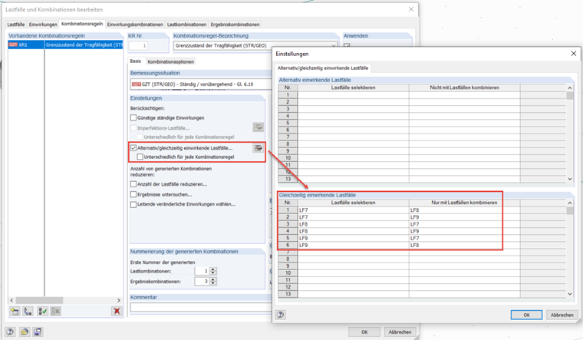Screen dimensions: 583x340
Task: Click greyed settings icon beside Imperfektions-Lastfälle
Action: pyautogui.click(x=259, y=127)
